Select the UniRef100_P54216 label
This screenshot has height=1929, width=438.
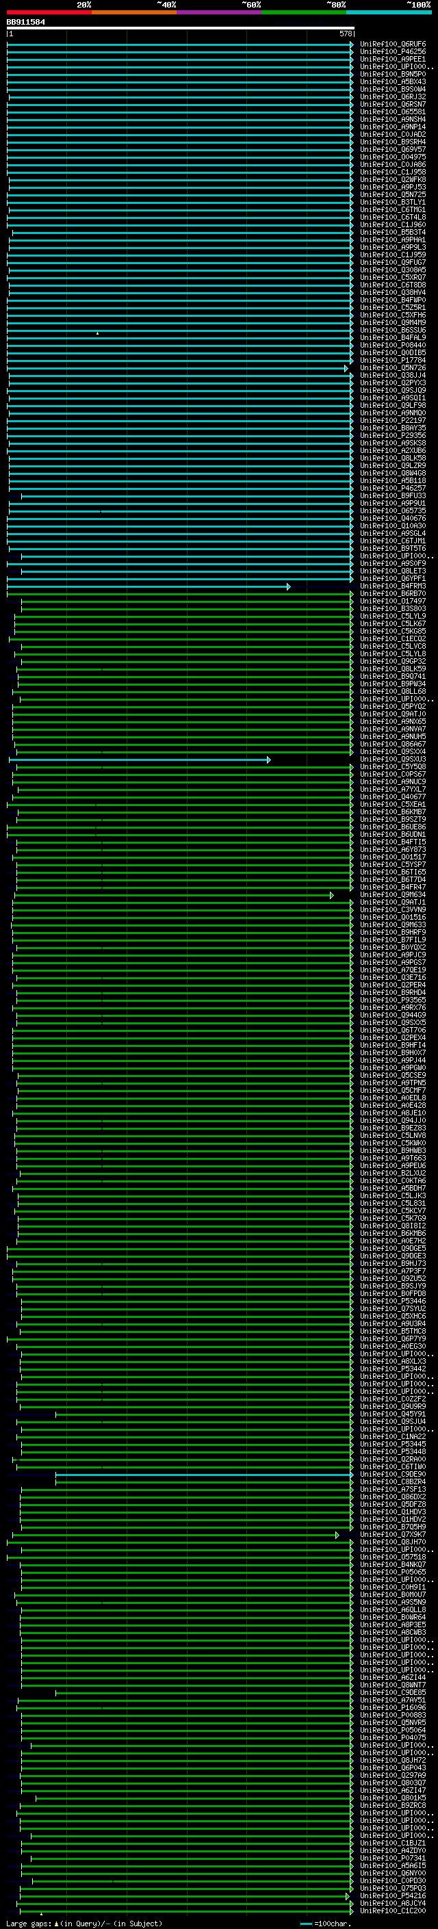393,1897
